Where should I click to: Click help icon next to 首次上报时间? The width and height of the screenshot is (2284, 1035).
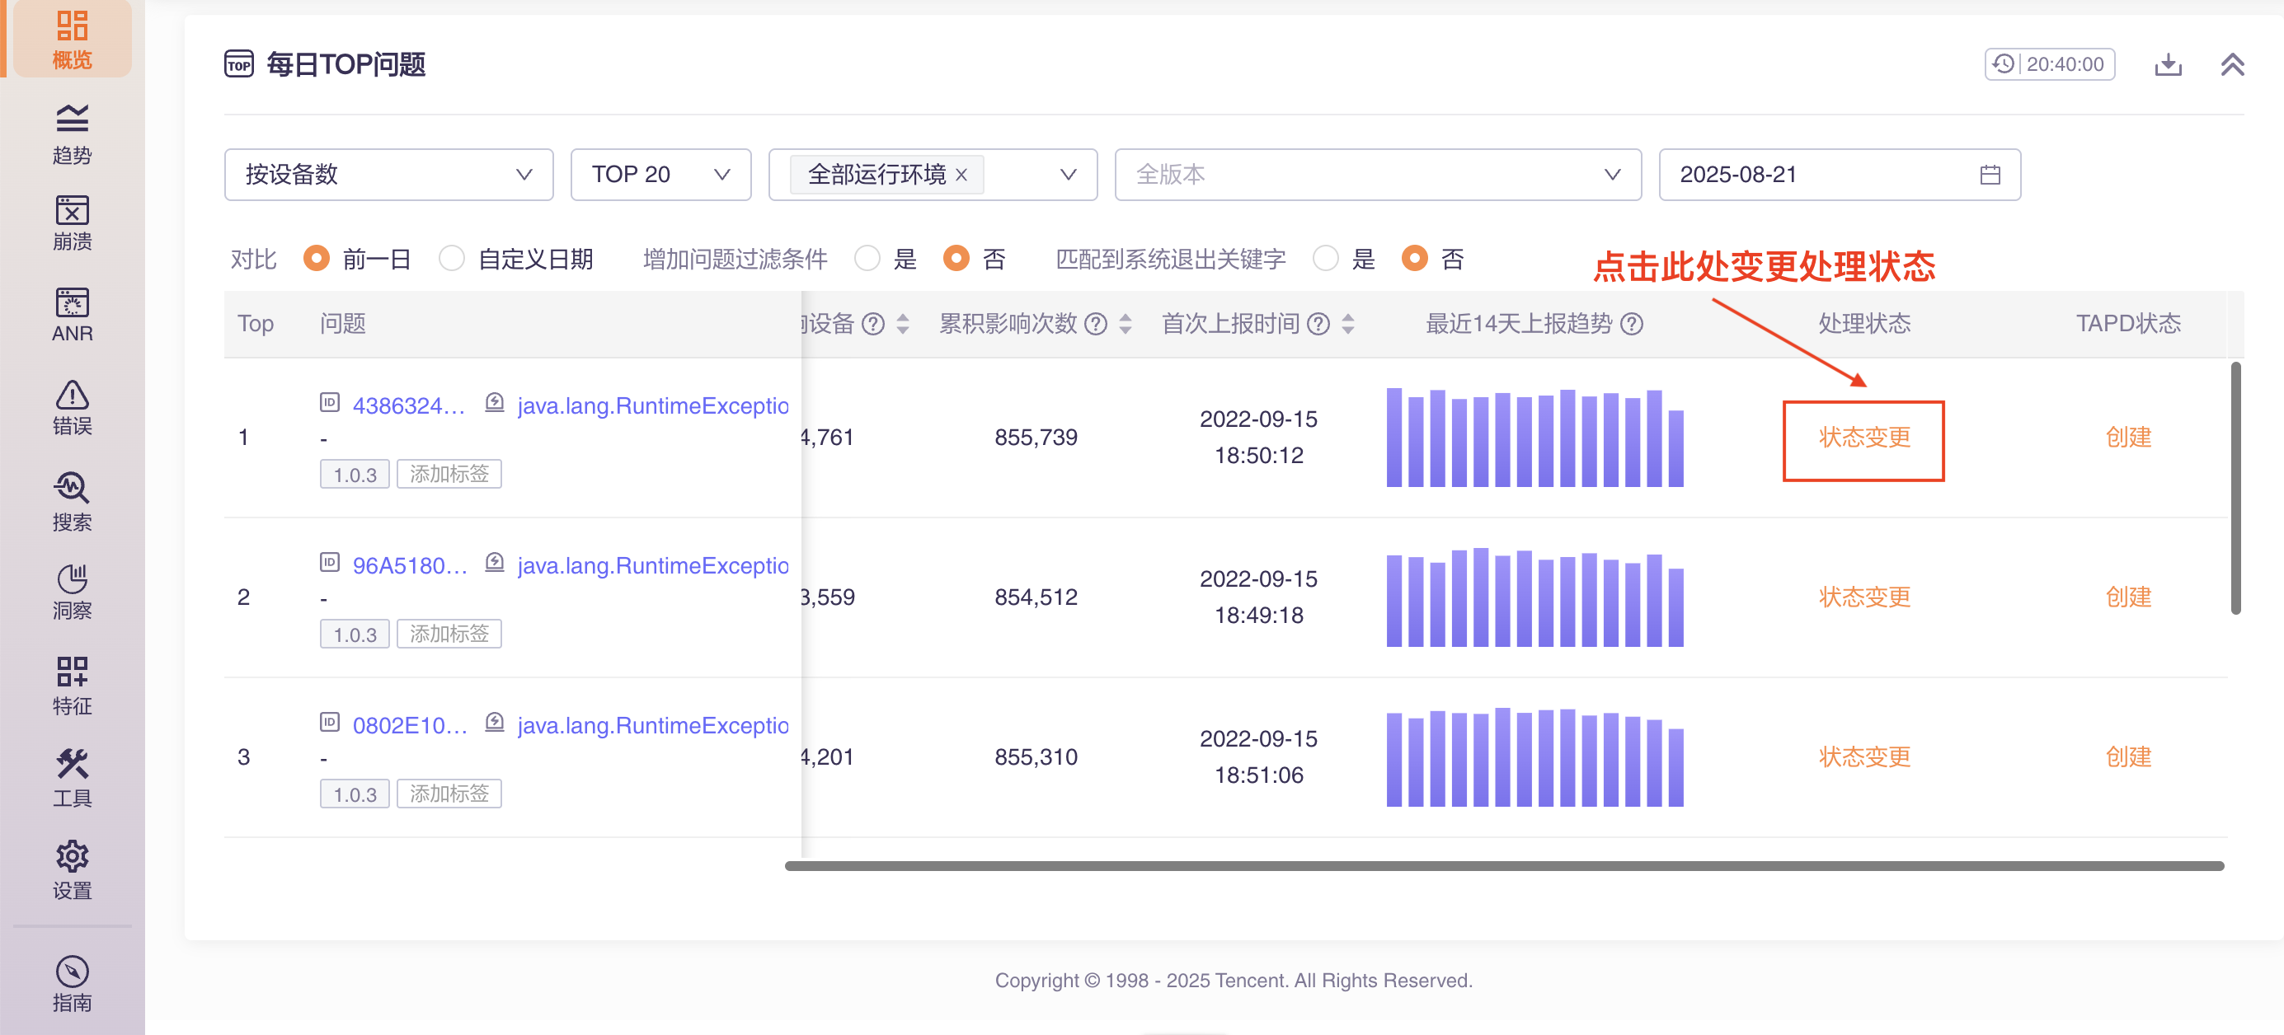pos(1318,325)
